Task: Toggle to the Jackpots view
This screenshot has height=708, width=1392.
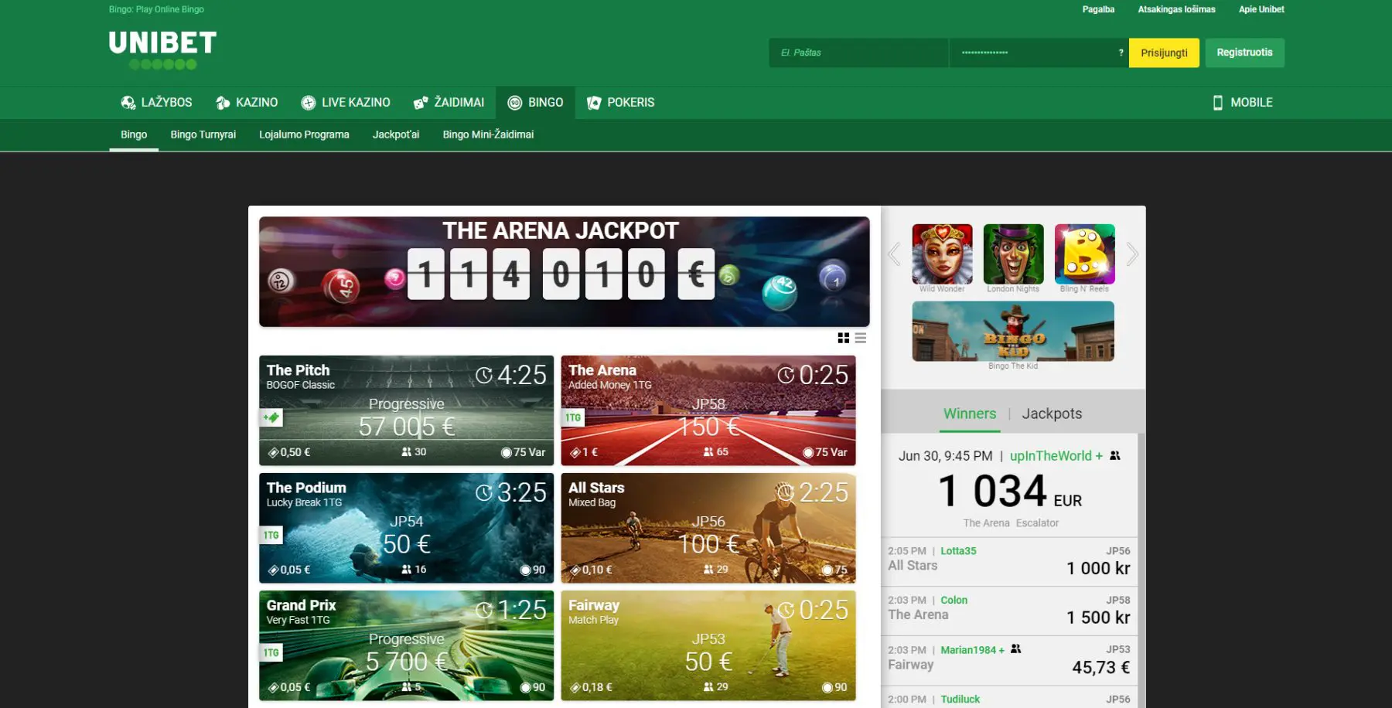Action: (x=1052, y=414)
